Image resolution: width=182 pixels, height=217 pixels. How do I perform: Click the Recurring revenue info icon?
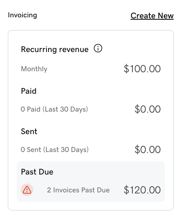(x=98, y=48)
